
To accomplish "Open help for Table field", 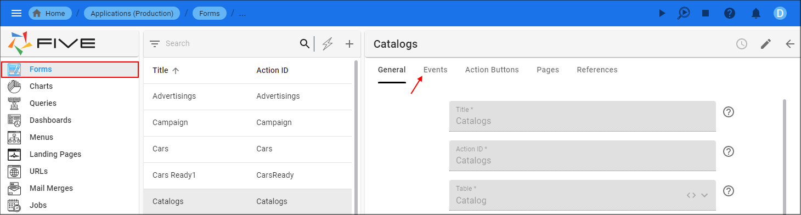I will coord(729,191).
